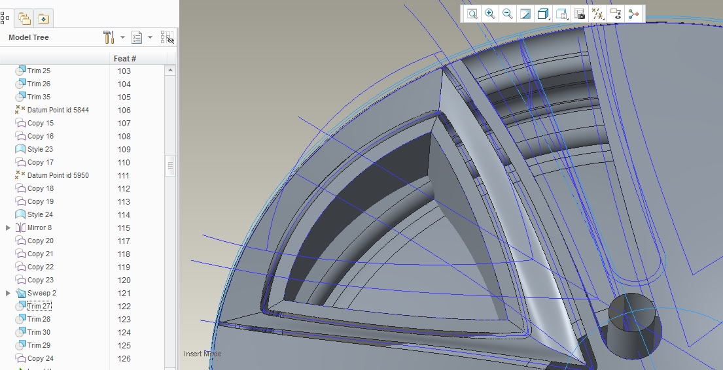This screenshot has width=723, height=370.
Task: Select Copy 16 in the tree
Action: tap(40, 136)
